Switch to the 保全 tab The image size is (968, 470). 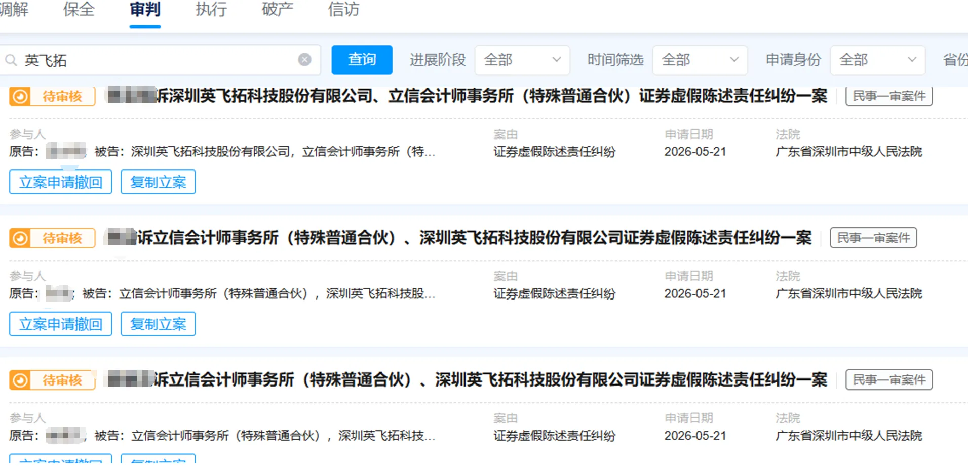pyautogui.click(x=79, y=9)
